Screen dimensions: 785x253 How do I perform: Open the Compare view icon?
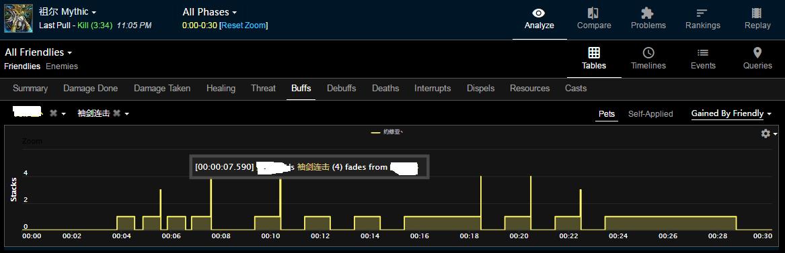(x=594, y=13)
